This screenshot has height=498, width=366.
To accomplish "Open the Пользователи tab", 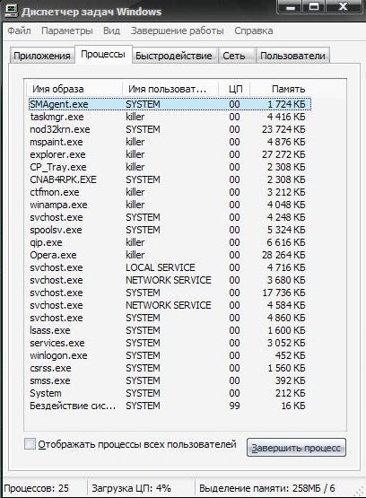I will (x=292, y=56).
